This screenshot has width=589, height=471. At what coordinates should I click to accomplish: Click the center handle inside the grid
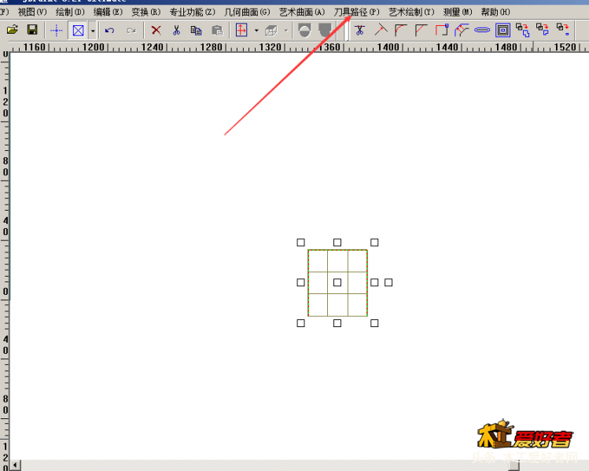[337, 282]
